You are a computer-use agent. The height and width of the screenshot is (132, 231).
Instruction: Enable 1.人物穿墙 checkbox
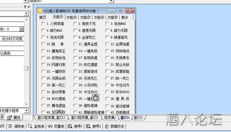point(43,24)
